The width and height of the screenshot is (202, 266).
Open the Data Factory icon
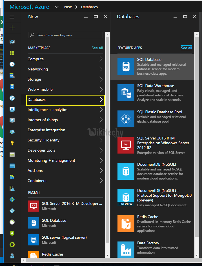(x=126, y=249)
